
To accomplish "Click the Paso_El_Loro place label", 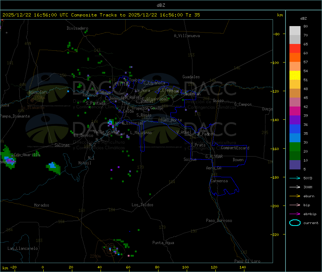I will coord(247,261).
